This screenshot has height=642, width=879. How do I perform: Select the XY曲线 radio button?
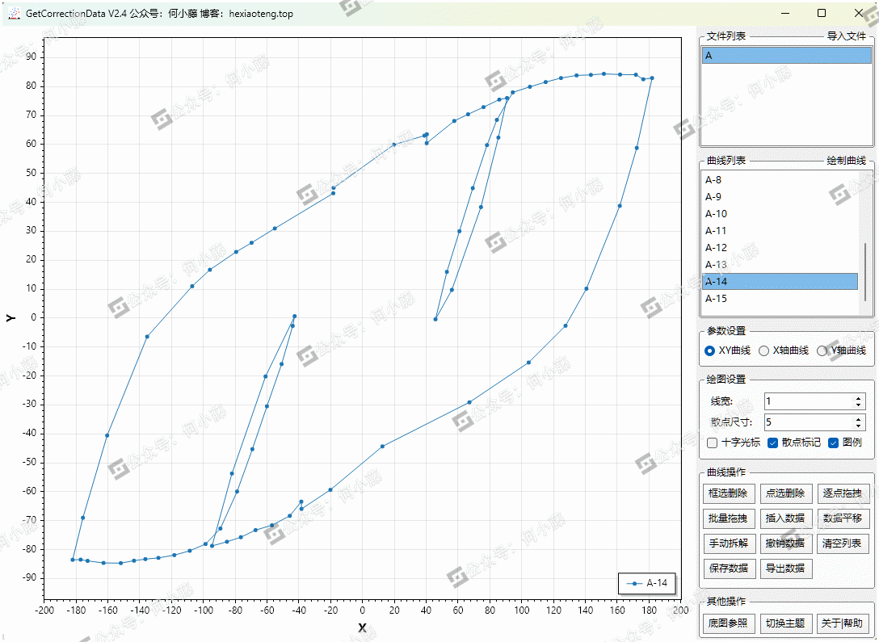click(710, 350)
